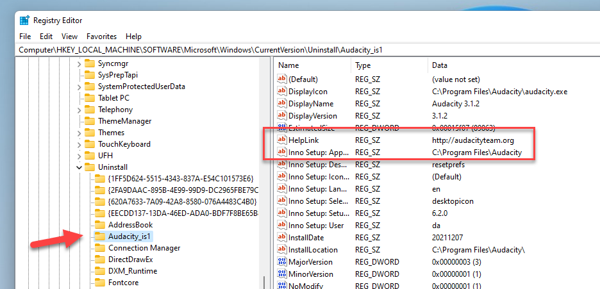The height and width of the screenshot is (289, 600).
Task: Click the (Default) value string icon
Action: pyautogui.click(x=282, y=79)
